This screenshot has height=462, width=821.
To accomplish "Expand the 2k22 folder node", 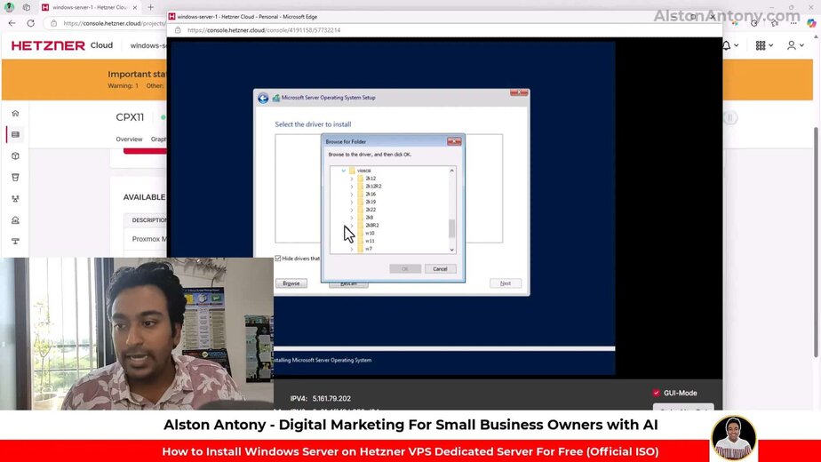I will pos(351,210).
